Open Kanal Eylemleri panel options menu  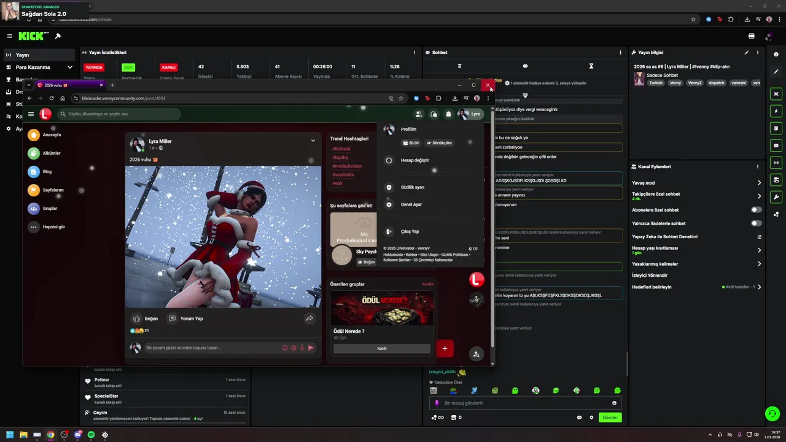[758, 167]
